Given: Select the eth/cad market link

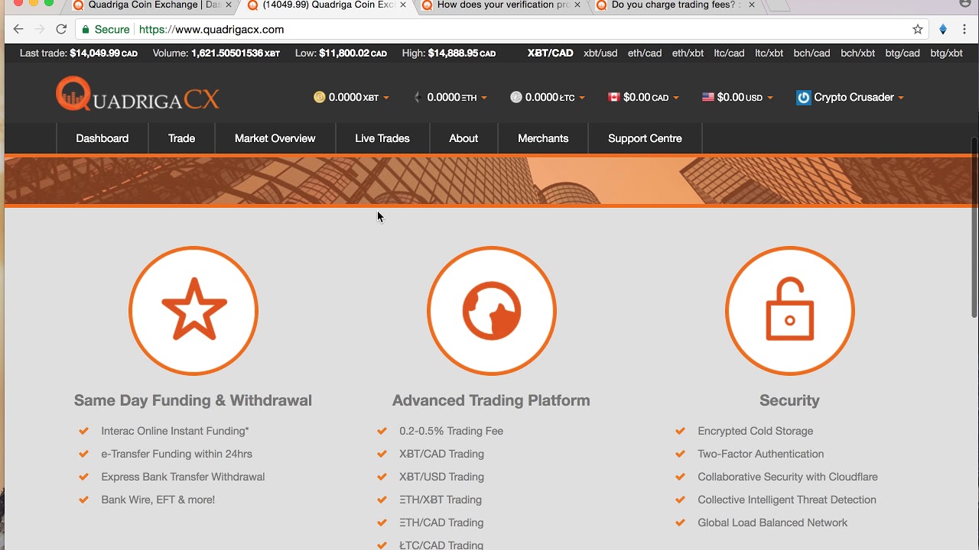Looking at the screenshot, I should coord(645,53).
